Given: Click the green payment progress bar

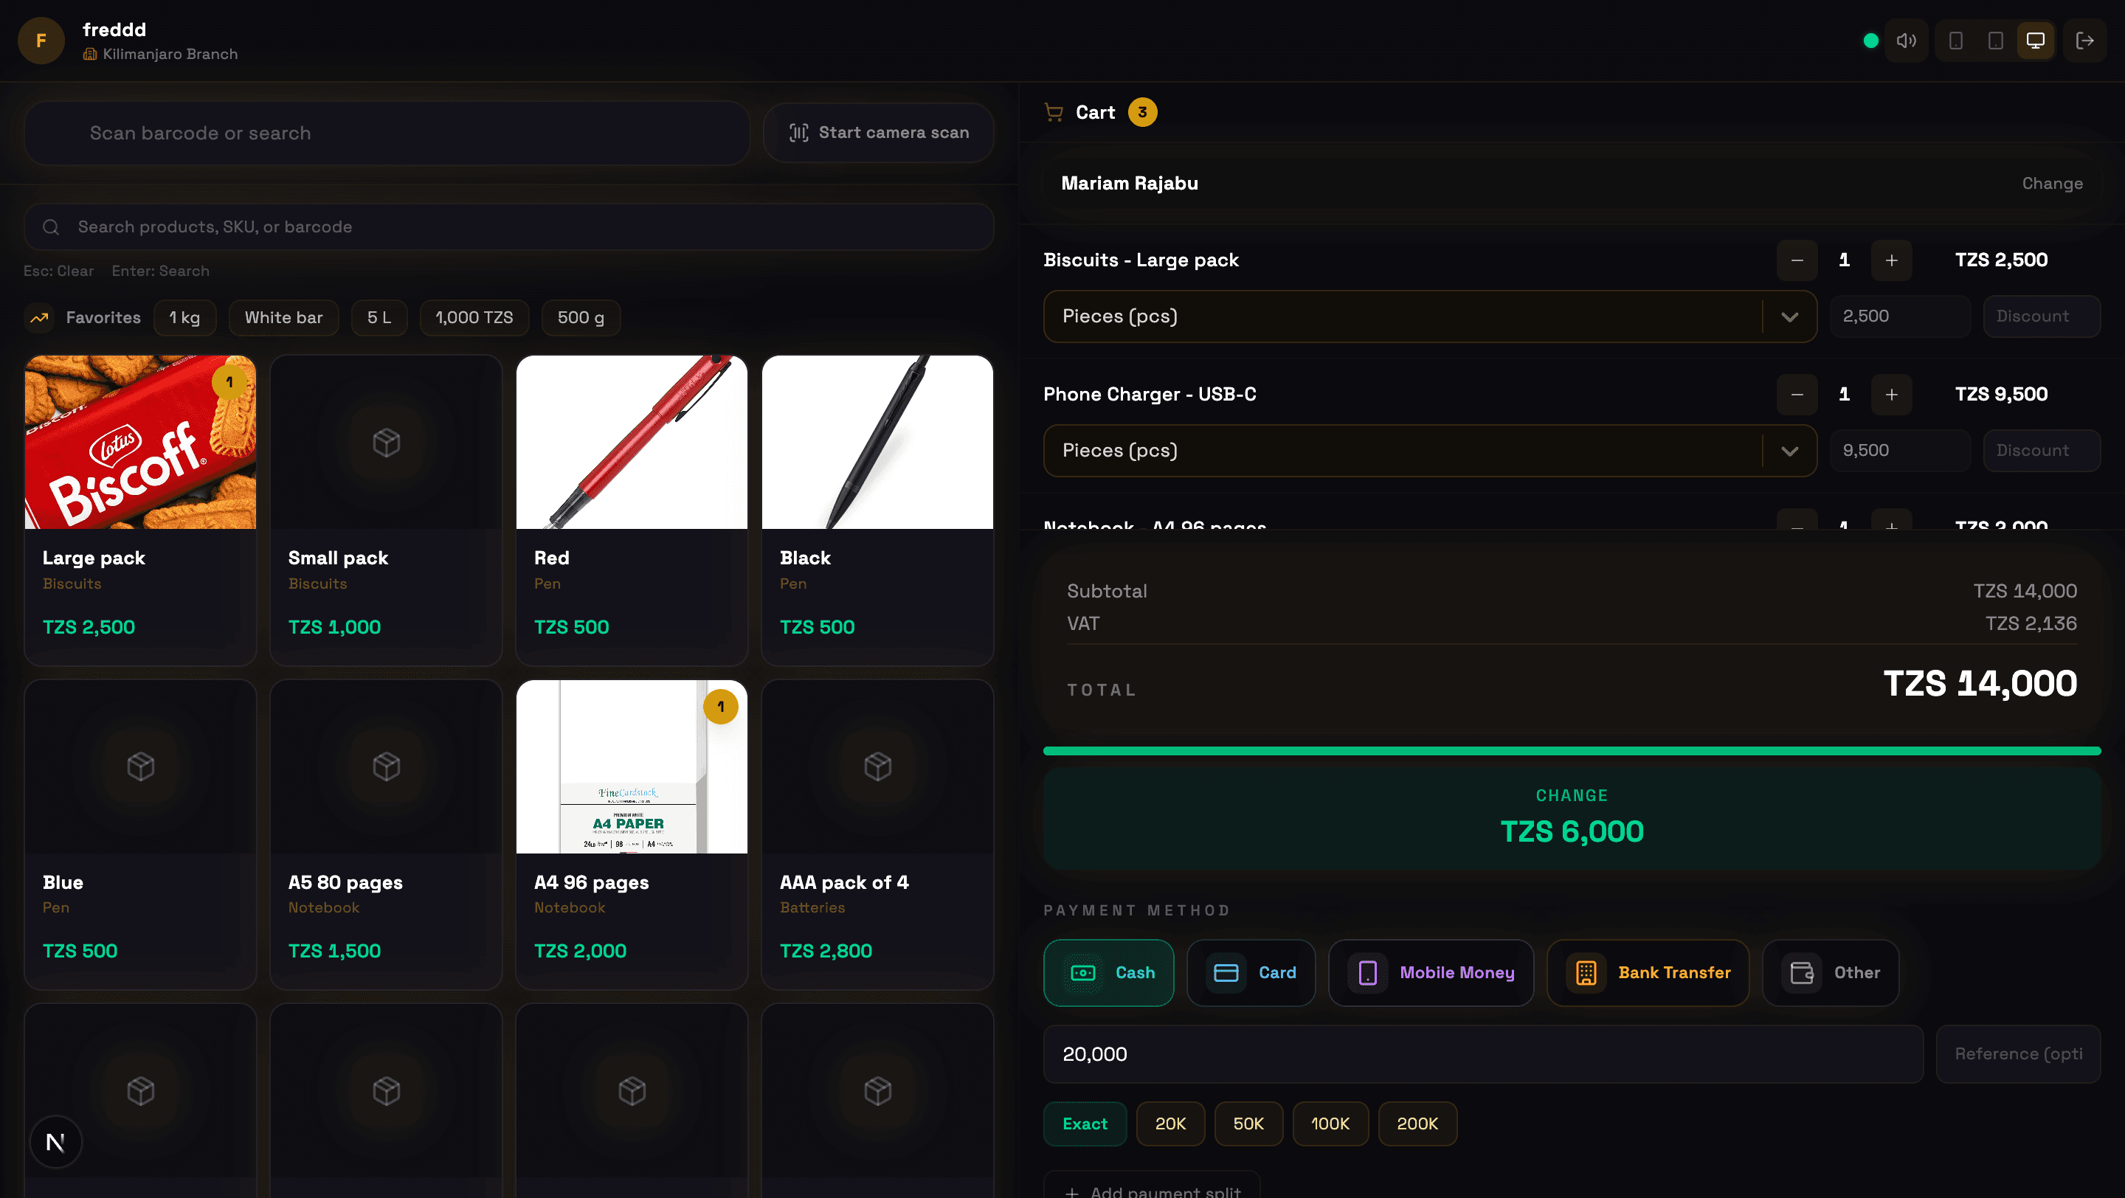Looking at the screenshot, I should (x=1572, y=751).
